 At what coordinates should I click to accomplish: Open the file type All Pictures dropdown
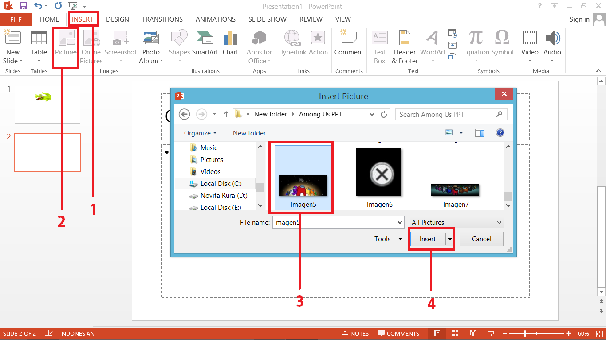coord(456,222)
